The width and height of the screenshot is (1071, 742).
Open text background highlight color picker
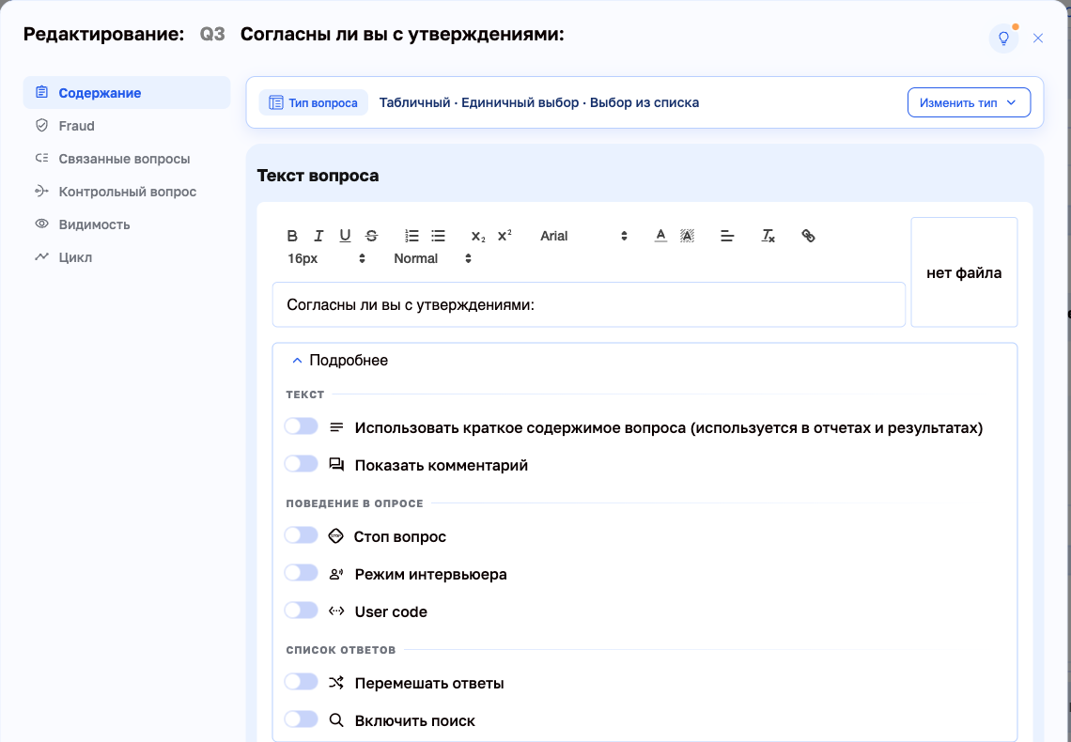[687, 236]
